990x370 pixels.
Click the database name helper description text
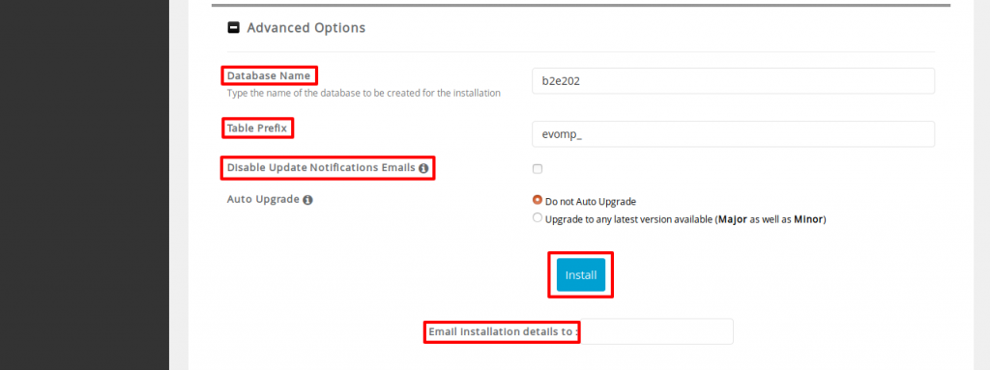click(x=364, y=93)
